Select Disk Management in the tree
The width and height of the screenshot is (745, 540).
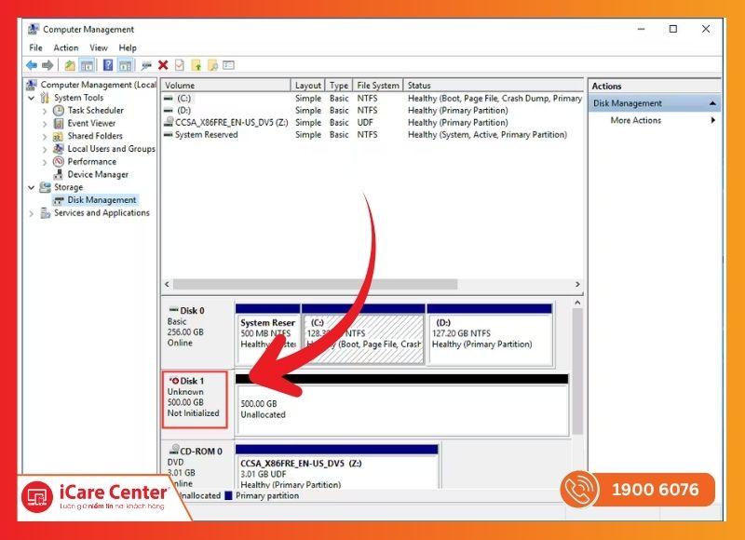coord(102,200)
